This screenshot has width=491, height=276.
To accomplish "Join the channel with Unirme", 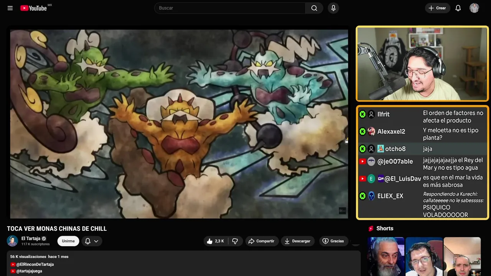I will coord(68,241).
